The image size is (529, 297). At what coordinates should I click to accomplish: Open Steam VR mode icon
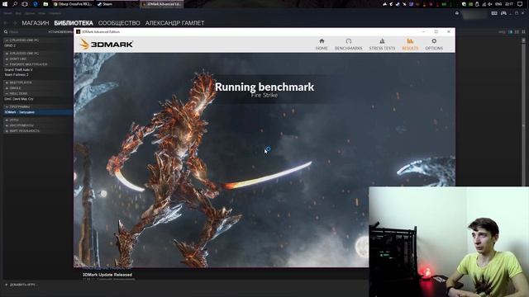[494, 13]
